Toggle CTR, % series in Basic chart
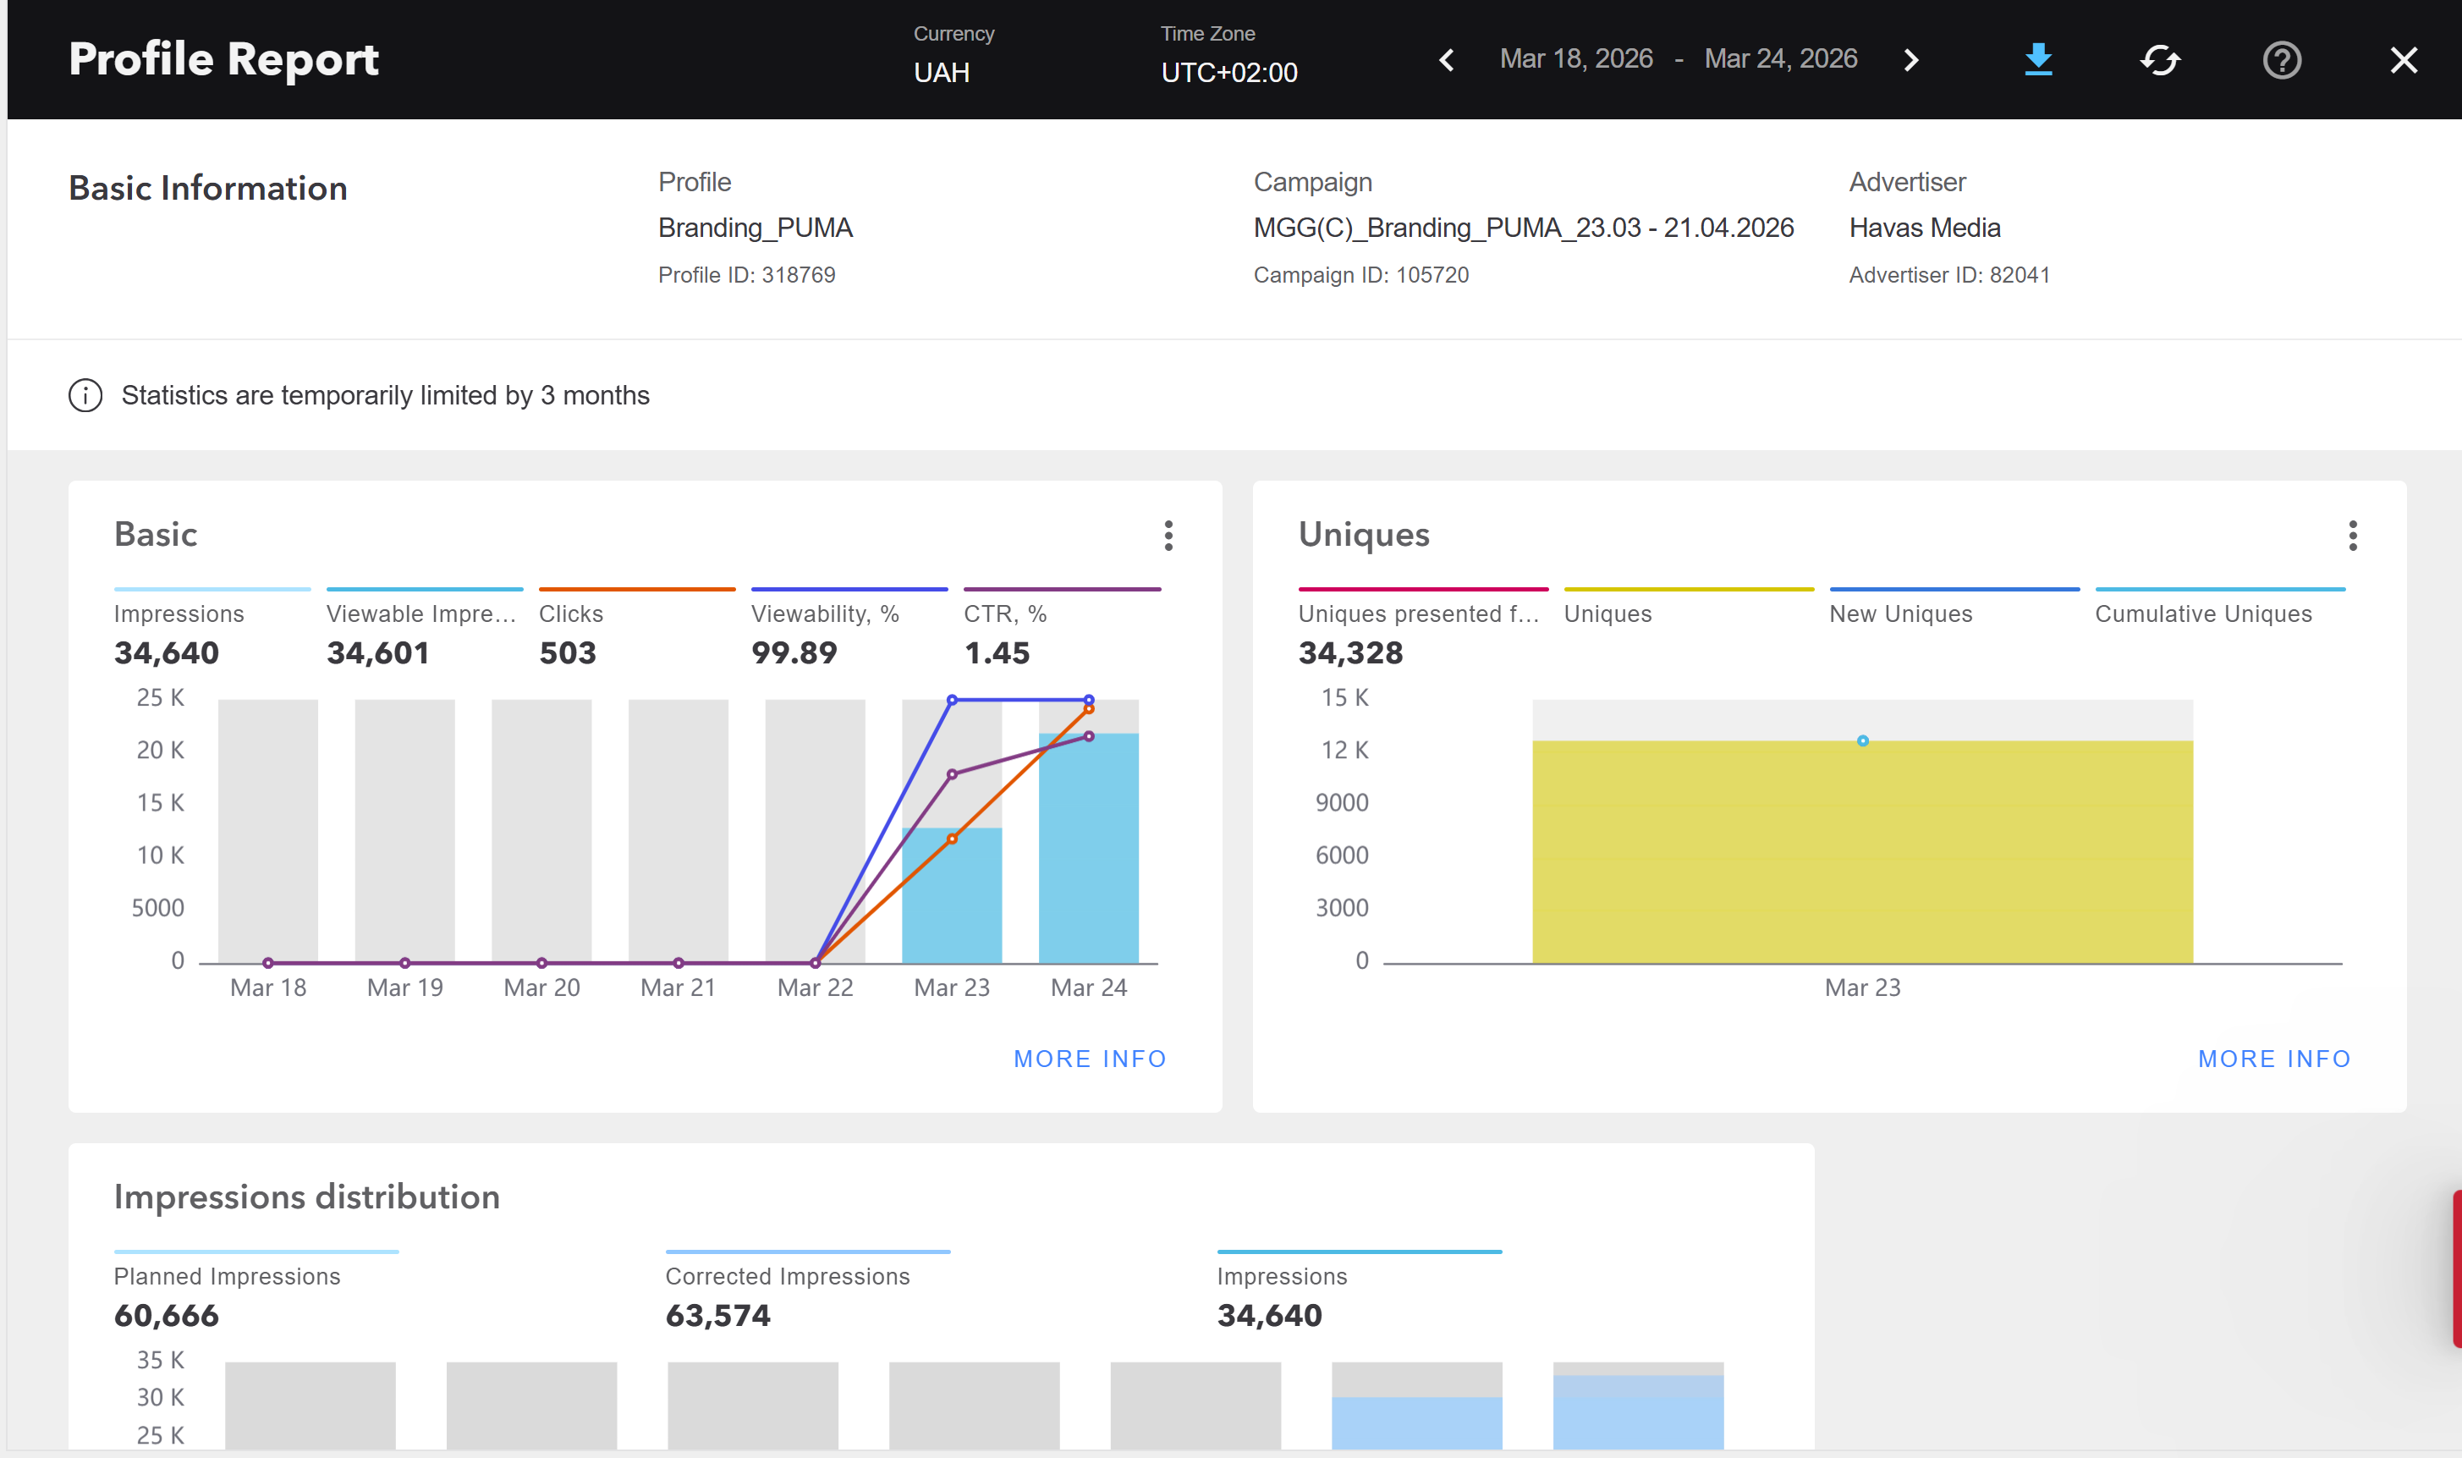2462x1458 pixels. pos(1004,614)
